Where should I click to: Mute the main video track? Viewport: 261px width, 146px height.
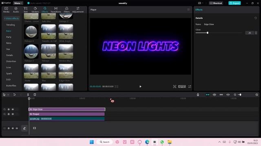17,128
